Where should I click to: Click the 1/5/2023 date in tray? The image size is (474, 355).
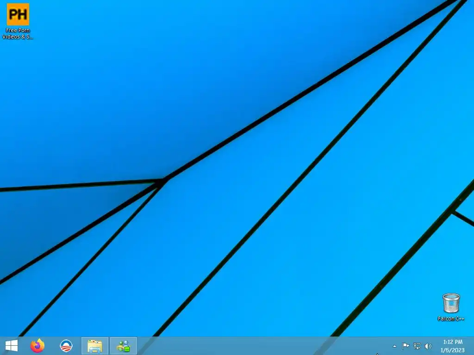453,350
